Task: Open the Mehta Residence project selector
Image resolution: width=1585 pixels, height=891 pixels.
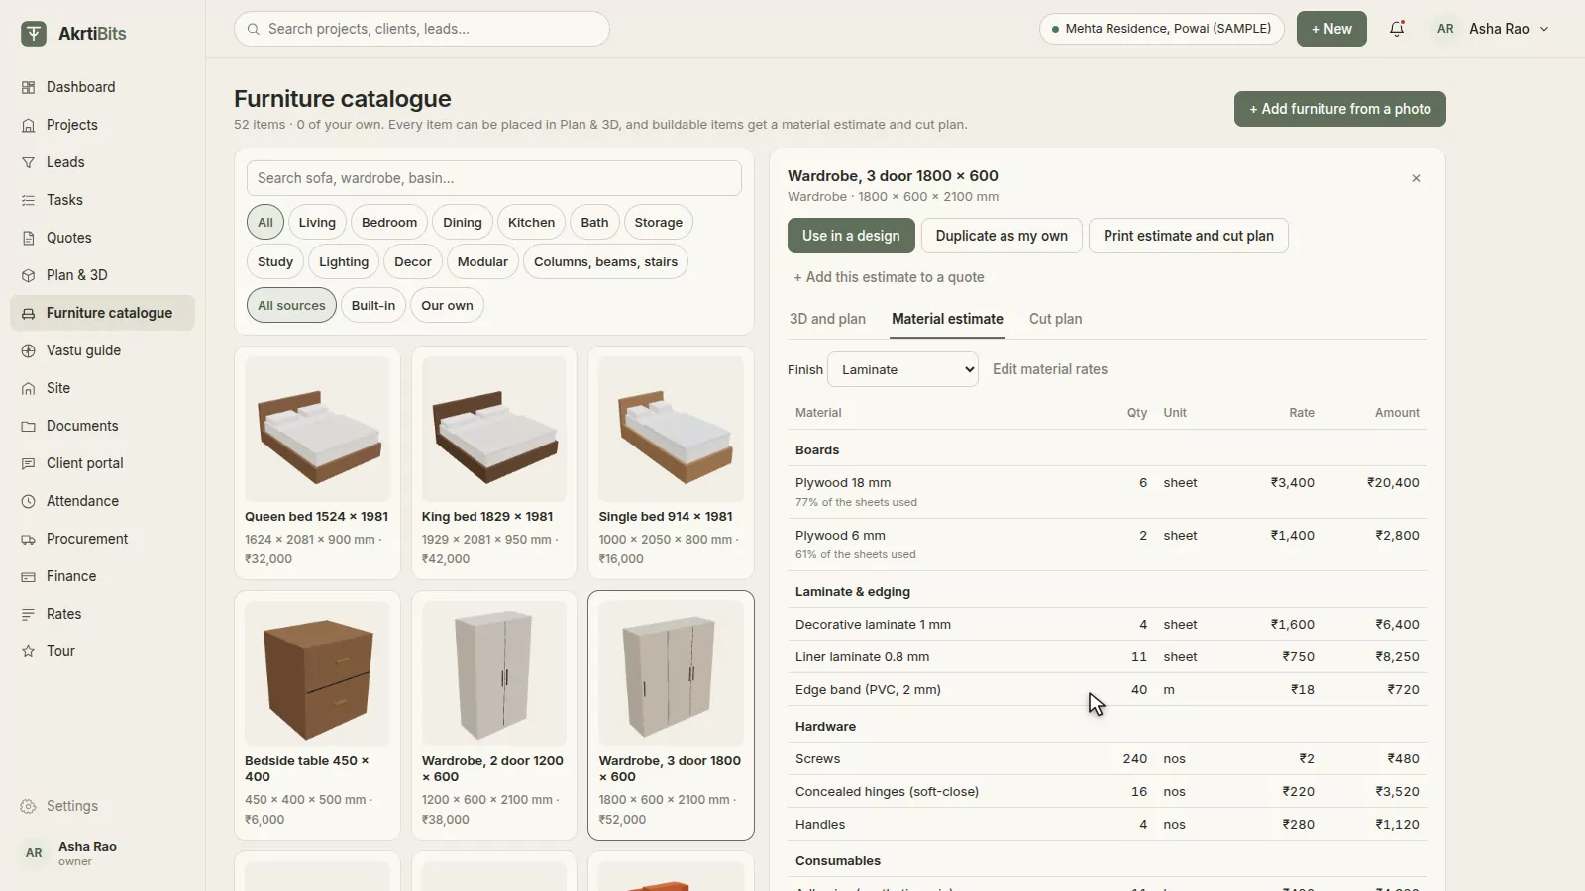Action: click(x=1161, y=29)
